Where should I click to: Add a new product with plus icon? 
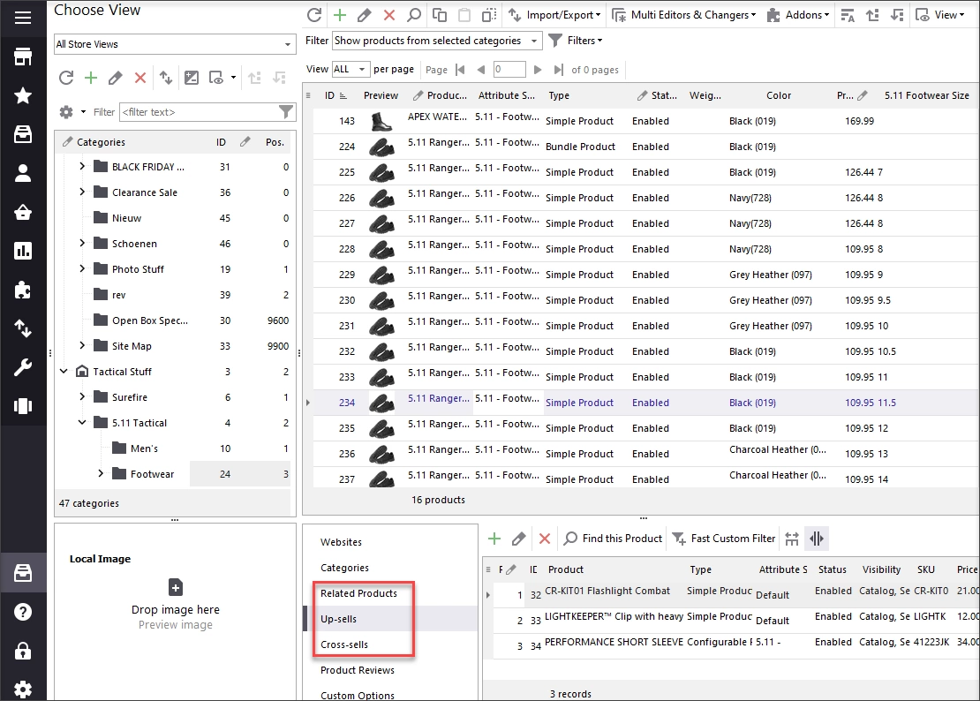339,15
